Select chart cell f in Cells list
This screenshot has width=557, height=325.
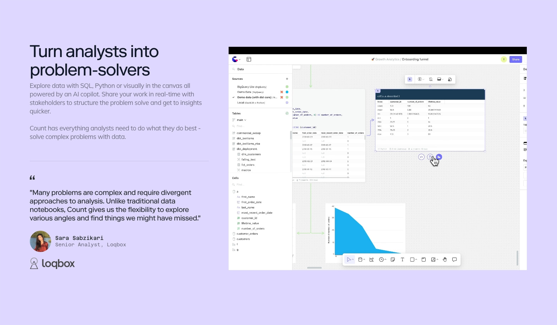235,245
